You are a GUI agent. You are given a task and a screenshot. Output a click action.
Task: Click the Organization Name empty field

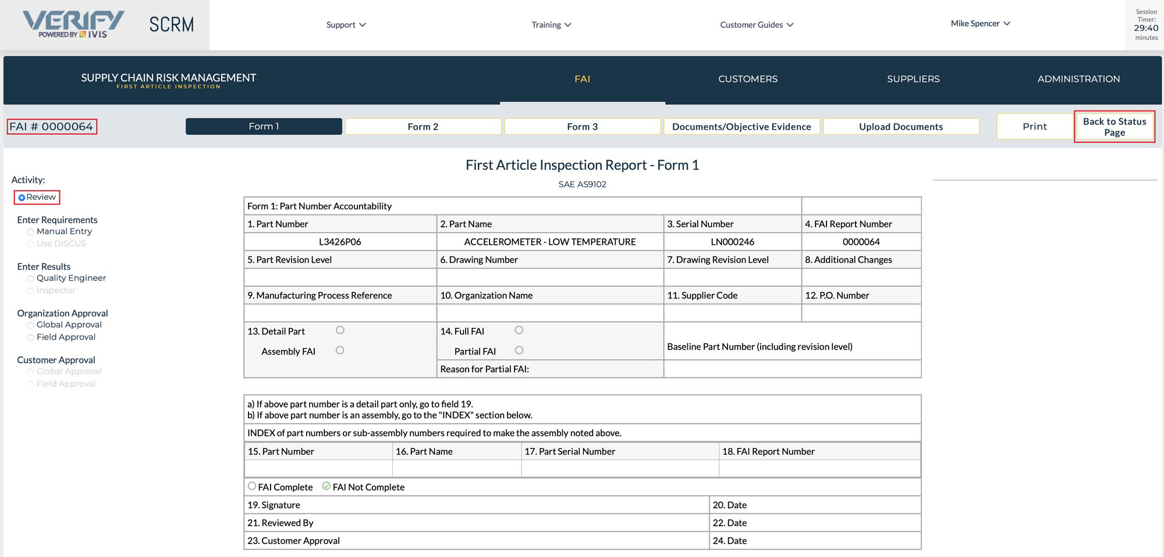(x=550, y=313)
